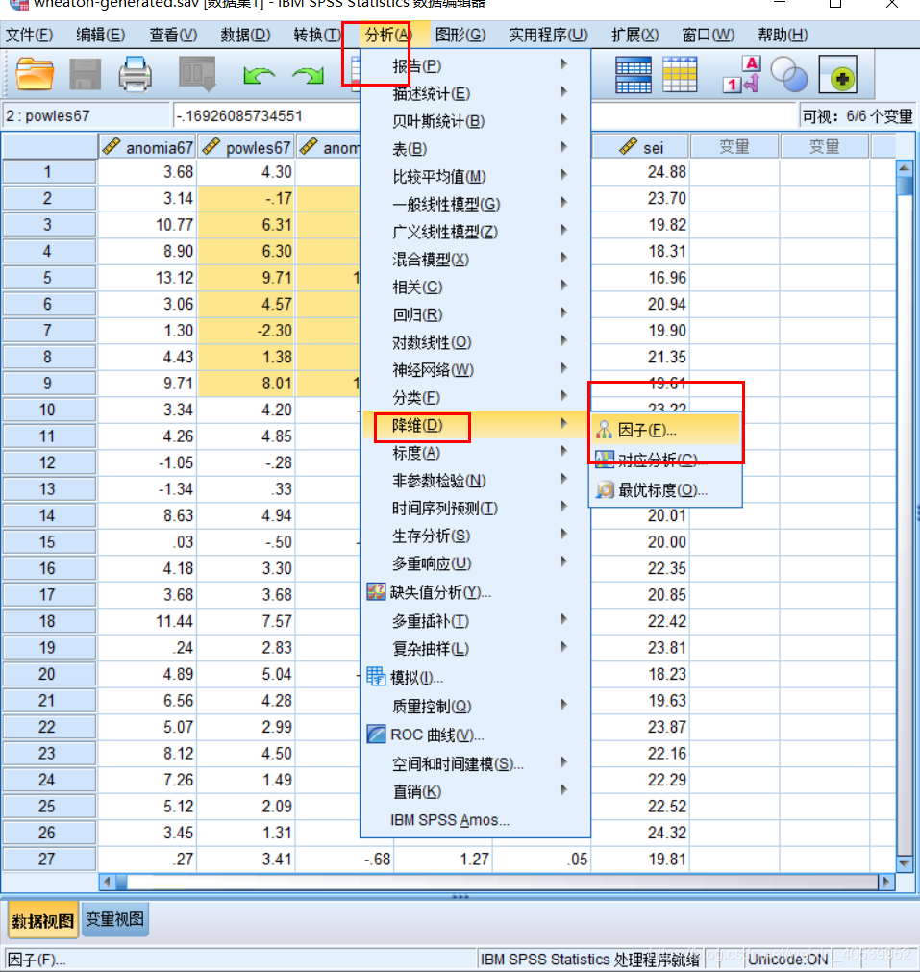920x972 pixels.
Task: Open the 扩展(X) menu
Action: pos(634,35)
